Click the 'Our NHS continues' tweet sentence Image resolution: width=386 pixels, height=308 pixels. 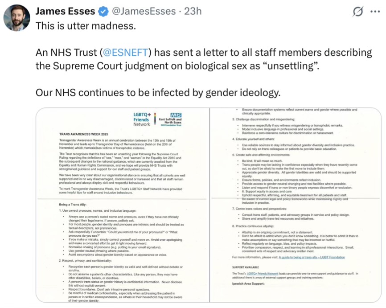[158, 93]
